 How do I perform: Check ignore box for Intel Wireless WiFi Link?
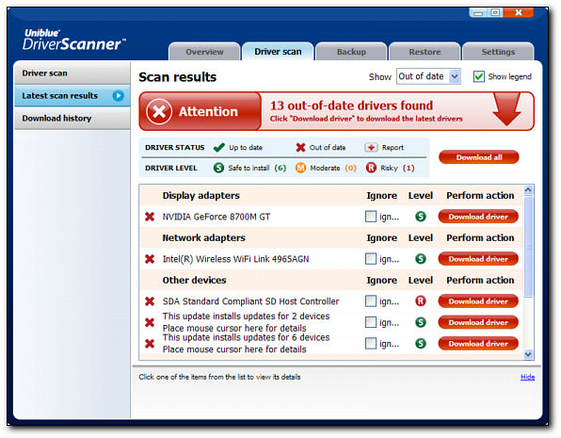point(371,259)
